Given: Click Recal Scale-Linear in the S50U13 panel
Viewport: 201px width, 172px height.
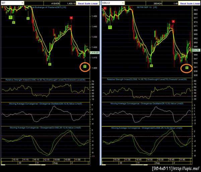Looking at the screenshot, I should tap(190, 3).
